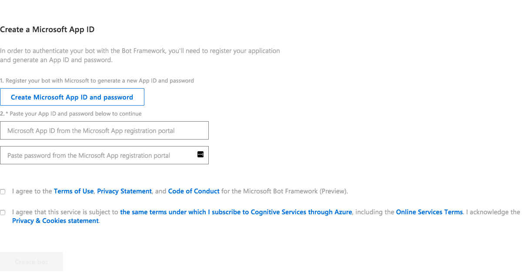528x276 pixels.
Task: Click the step 2 Paste your App ID instruction
Action: (x=71, y=114)
